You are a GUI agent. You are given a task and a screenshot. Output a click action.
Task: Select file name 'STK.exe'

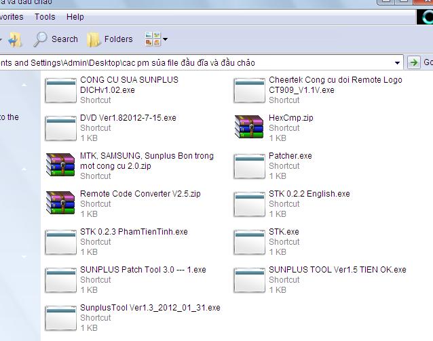(284, 232)
